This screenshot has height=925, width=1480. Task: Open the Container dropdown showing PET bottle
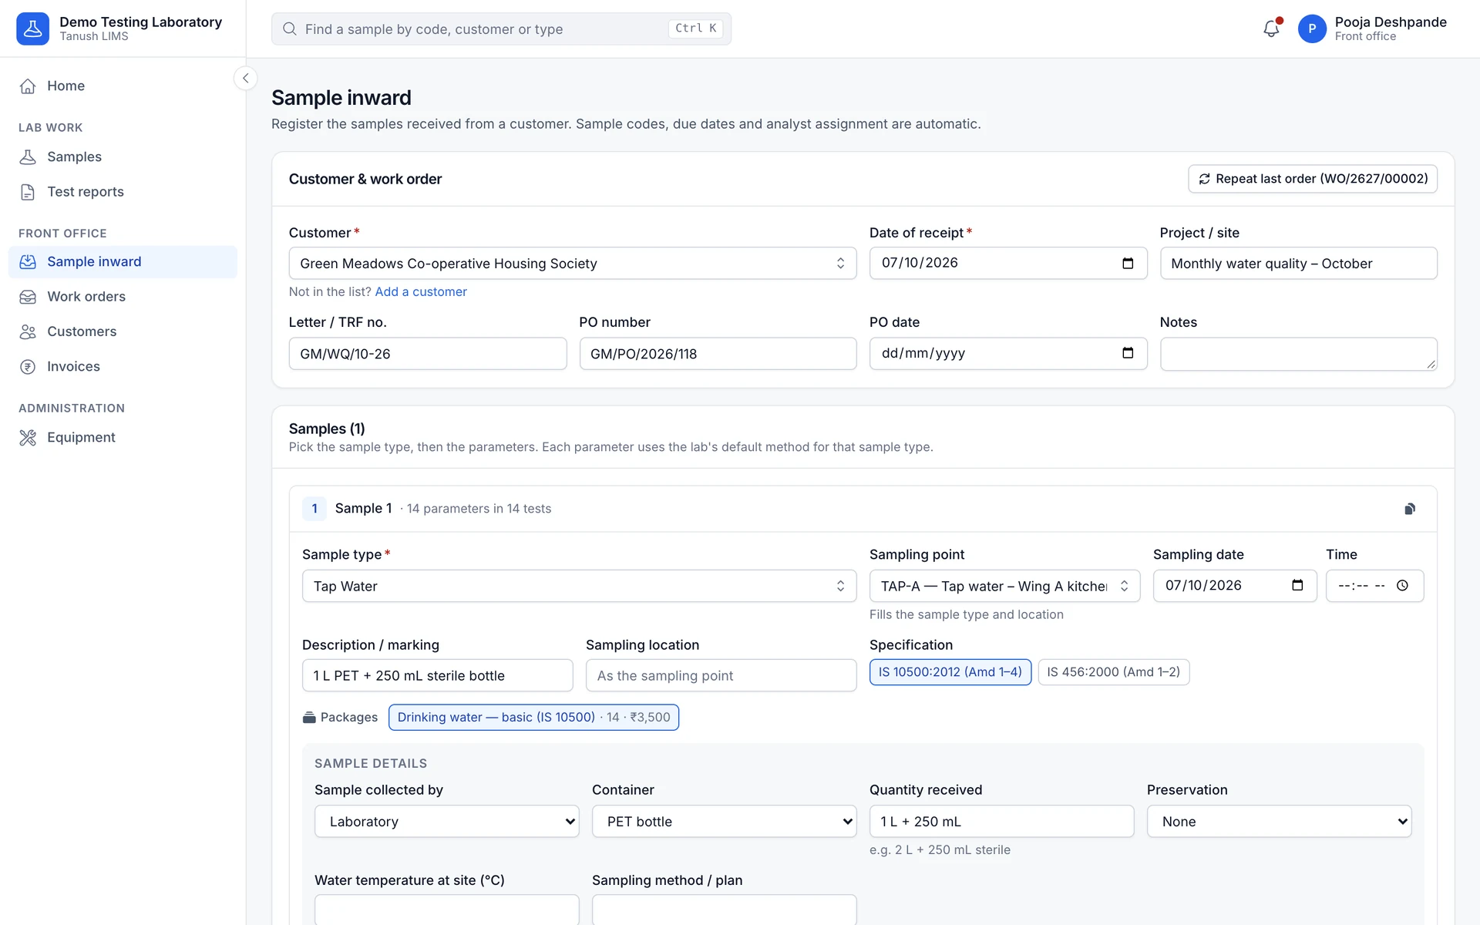point(724,822)
